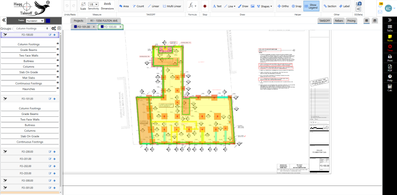Open the Trades dropdown set to Foundation
The height and width of the screenshot is (195, 397).
35,21
